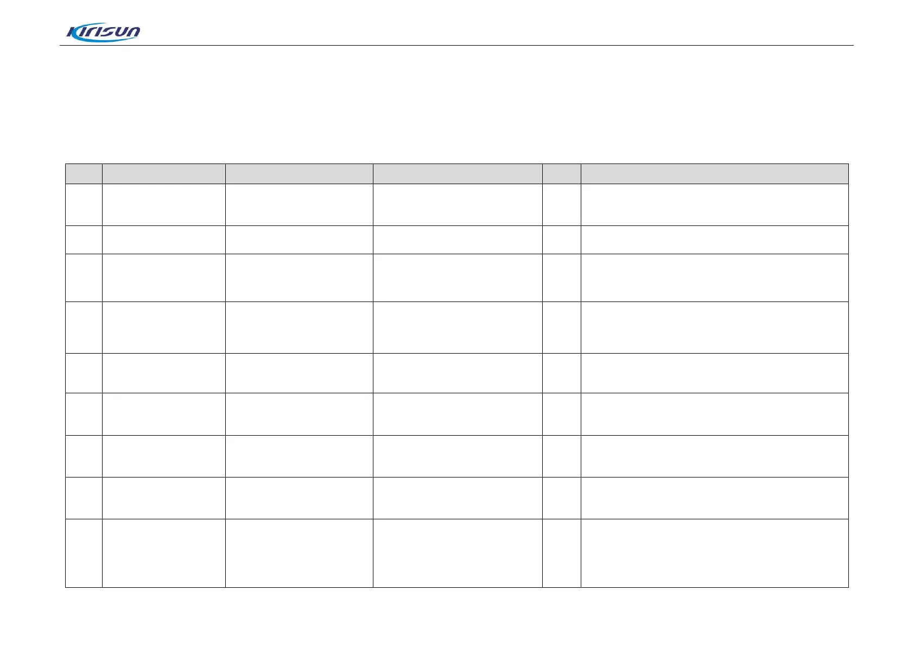Click the tall last row's widest cell
The height and width of the screenshot is (647, 914).
715,553
